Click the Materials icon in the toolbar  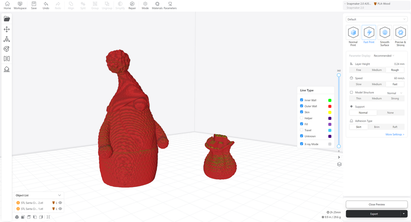[157, 5]
